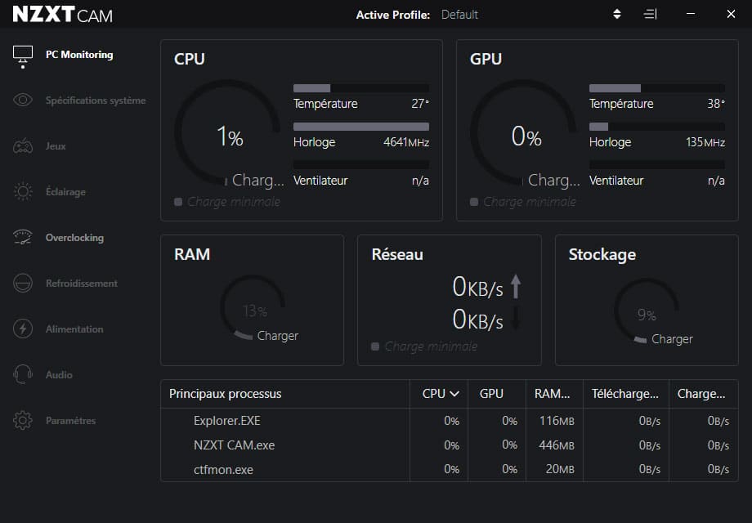The image size is (752, 523).
Task: Select the NZXT CAM.exe process row
Action: pyautogui.click(x=450, y=445)
